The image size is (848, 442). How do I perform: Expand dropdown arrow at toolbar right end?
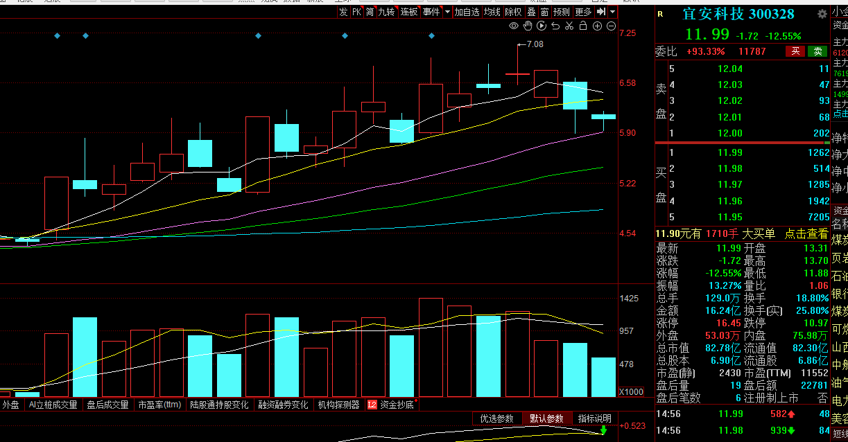[x=612, y=12]
